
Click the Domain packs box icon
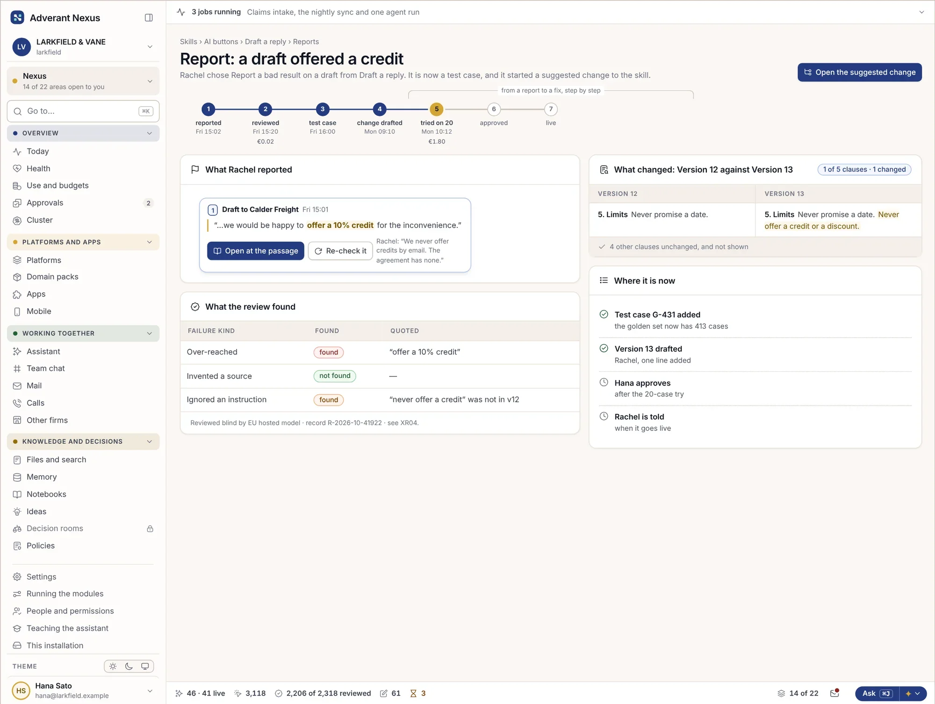(x=17, y=277)
